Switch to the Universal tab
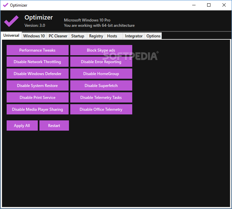Viewport: 232px width, 209px height. pyautogui.click(x=11, y=35)
